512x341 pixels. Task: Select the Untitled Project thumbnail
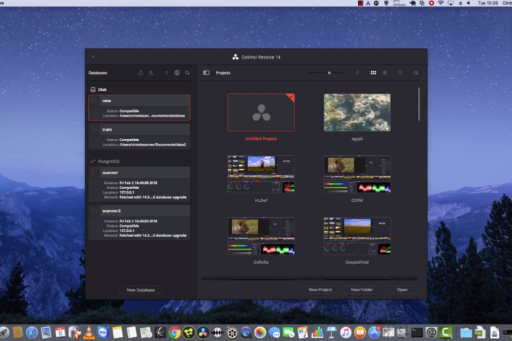261,113
